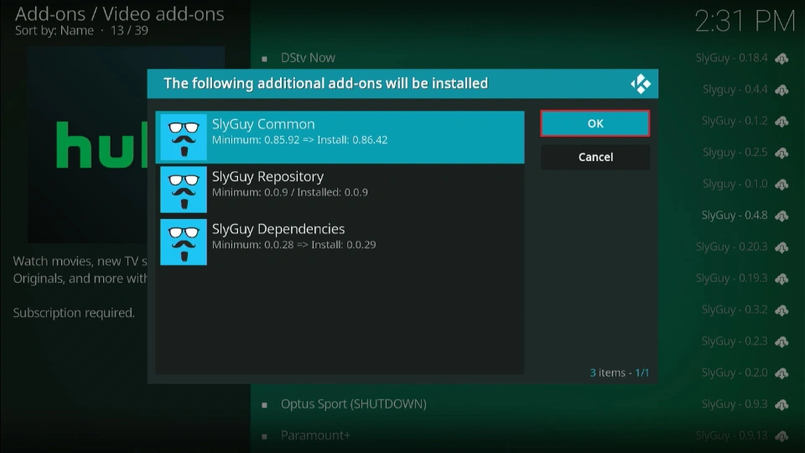805x453 pixels.
Task: Click the 'SlyGuy - 0.4.8' version text
Action: coord(735,216)
